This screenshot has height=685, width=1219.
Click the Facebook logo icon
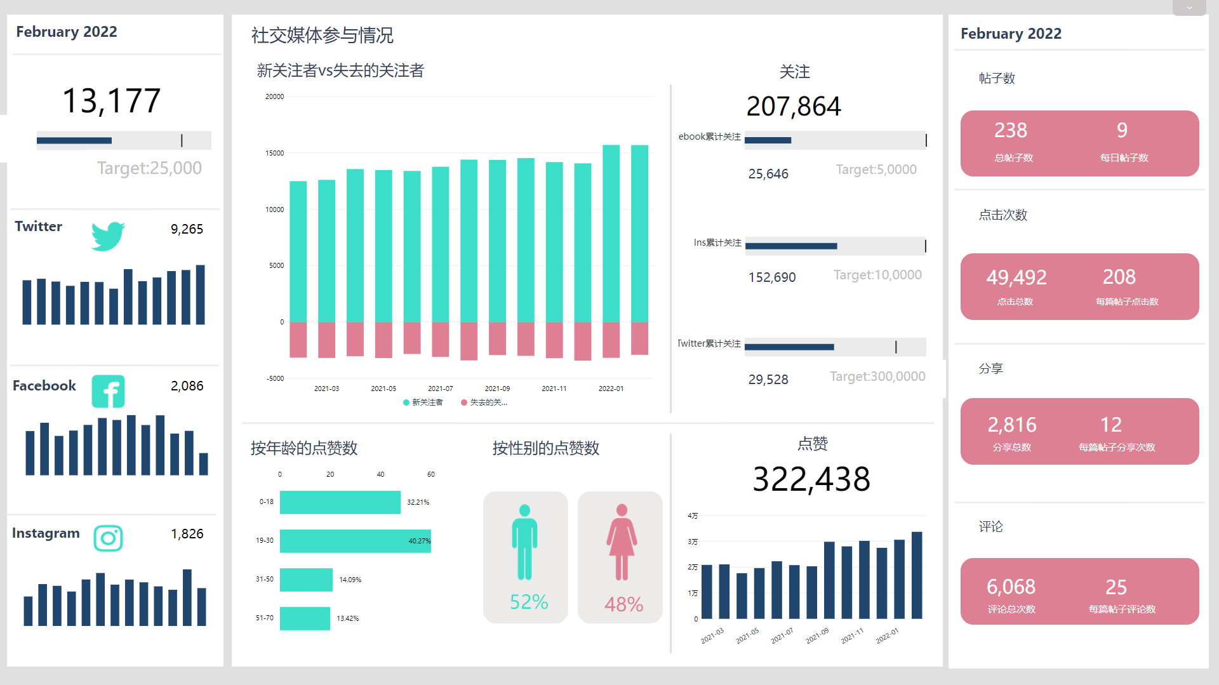pos(108,391)
